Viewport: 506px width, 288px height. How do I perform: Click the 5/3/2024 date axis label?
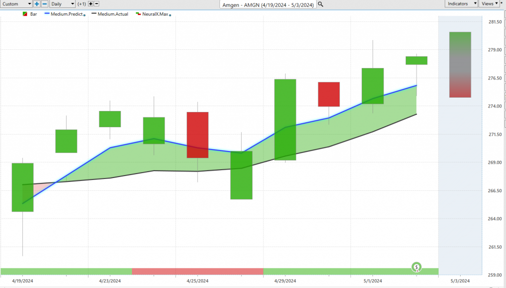pos(460,281)
